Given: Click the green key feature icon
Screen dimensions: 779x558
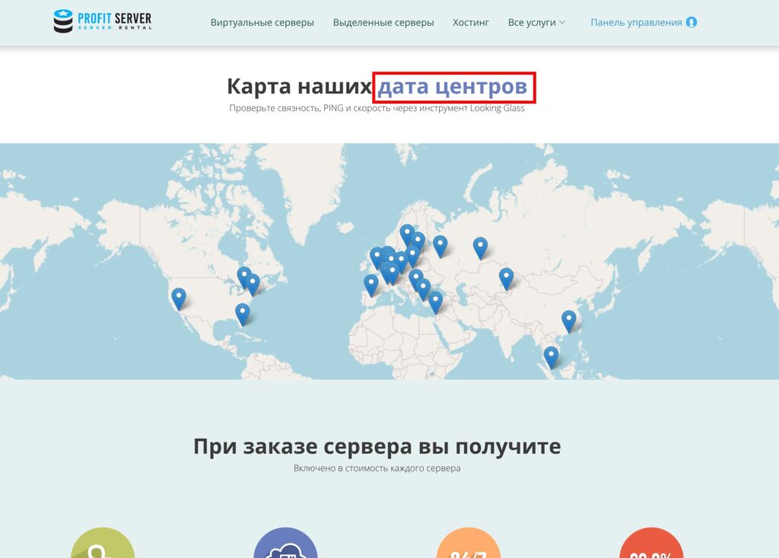Looking at the screenshot, I should pyautogui.click(x=103, y=543).
